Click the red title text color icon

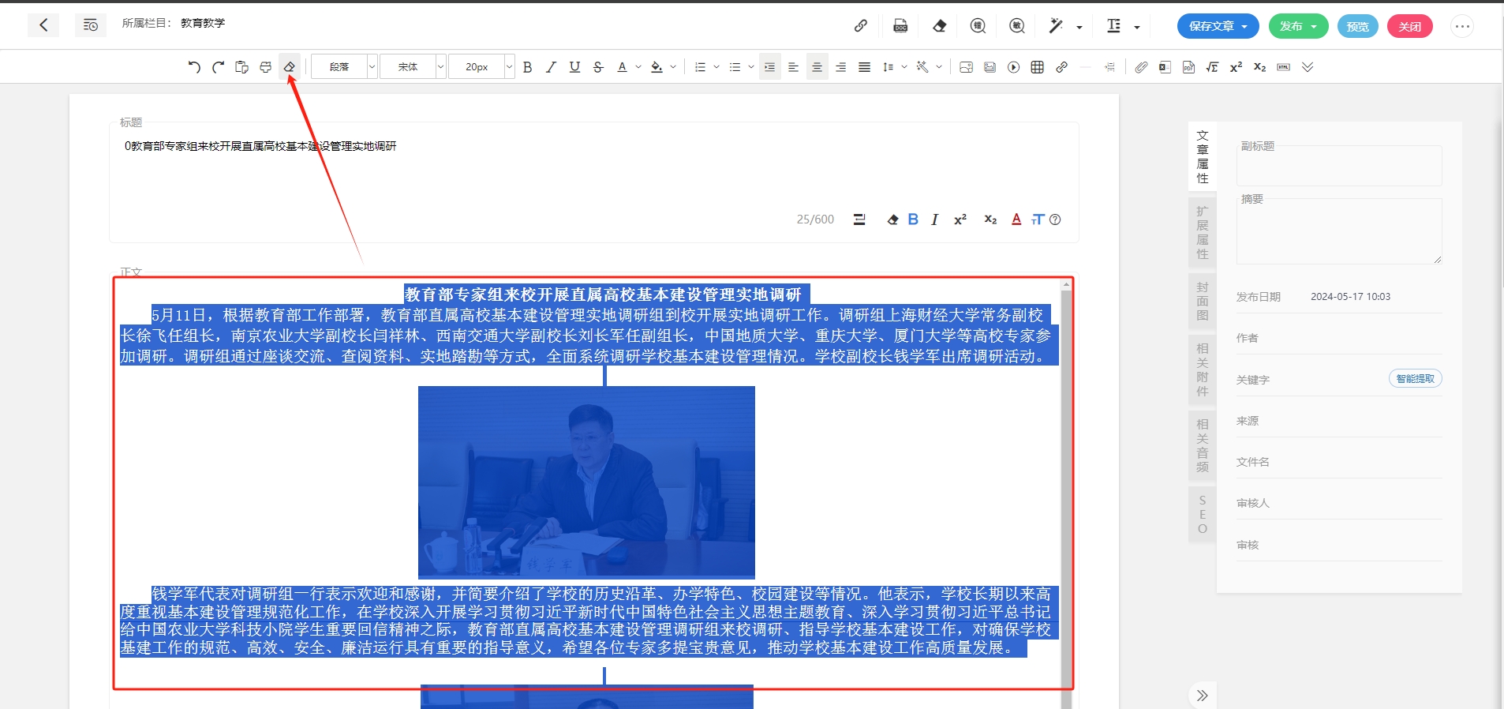coord(1016,219)
